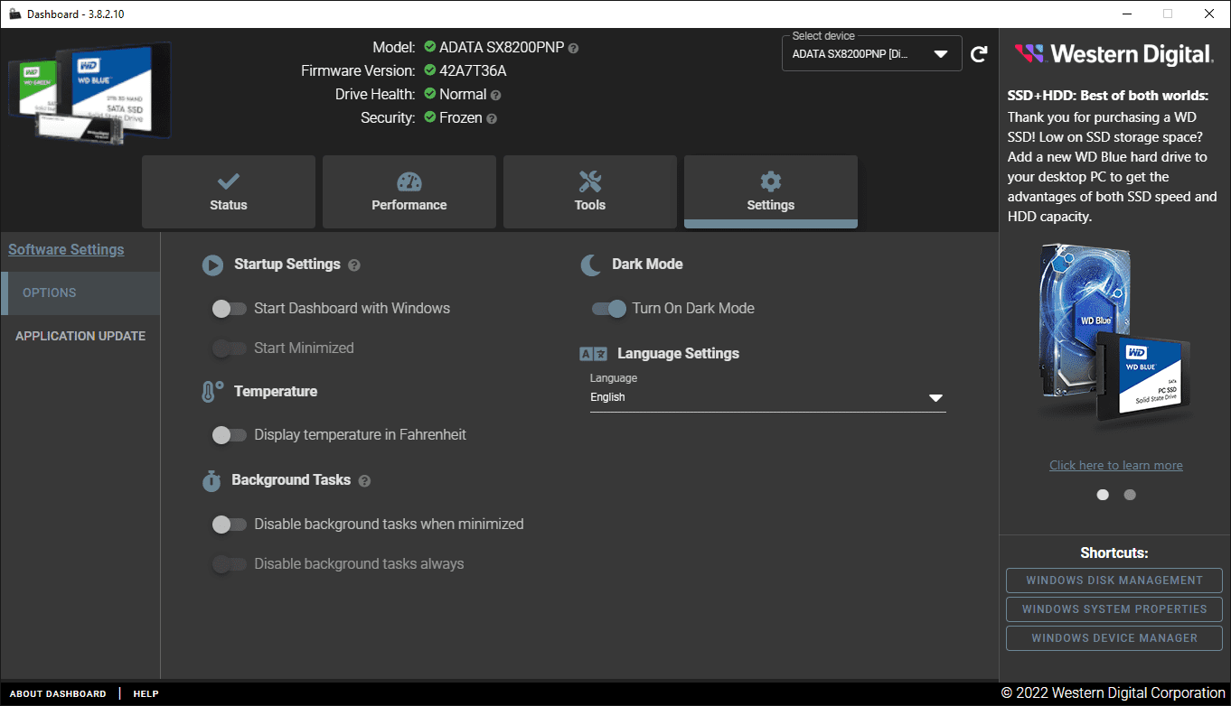The image size is (1231, 706).
Task: Click the help icon next to Model
Action: coord(573,48)
